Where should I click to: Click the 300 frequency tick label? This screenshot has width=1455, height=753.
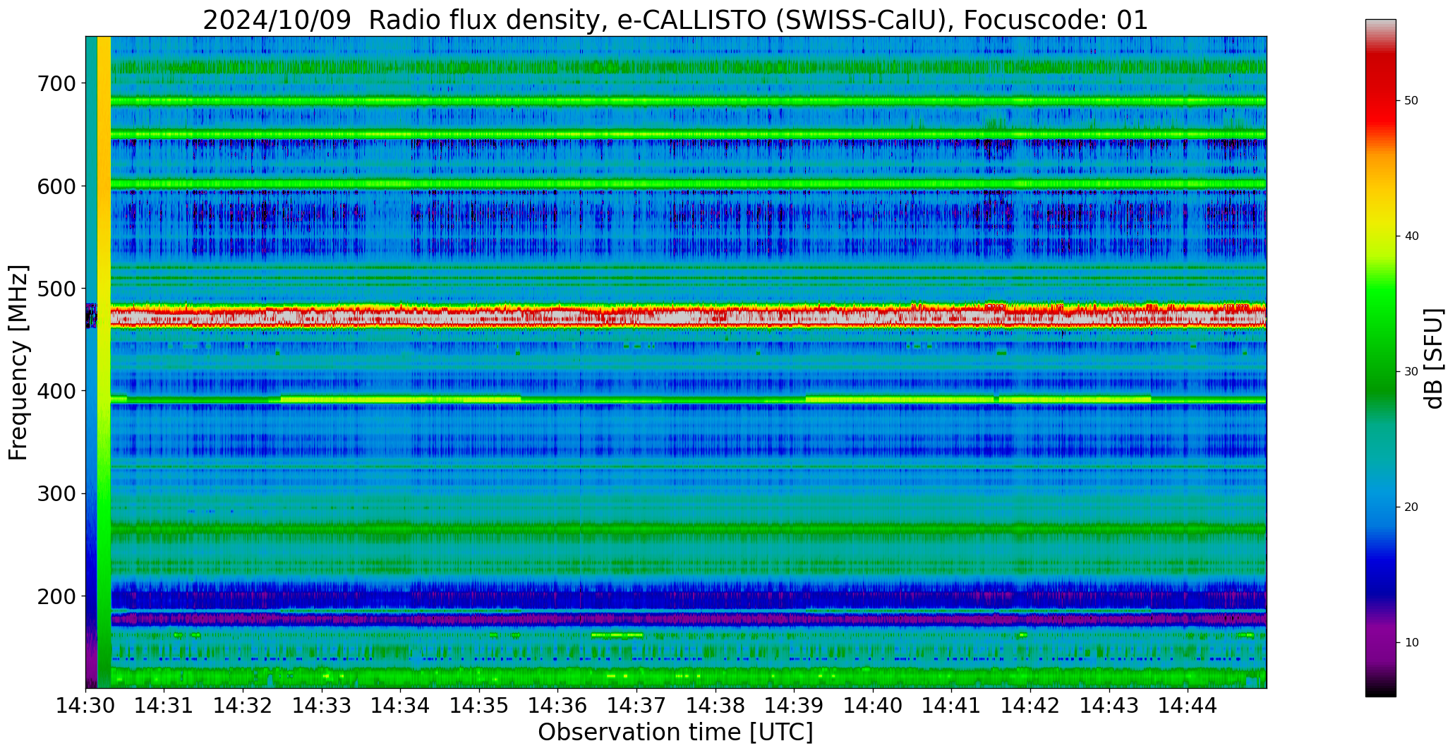[x=56, y=493]
